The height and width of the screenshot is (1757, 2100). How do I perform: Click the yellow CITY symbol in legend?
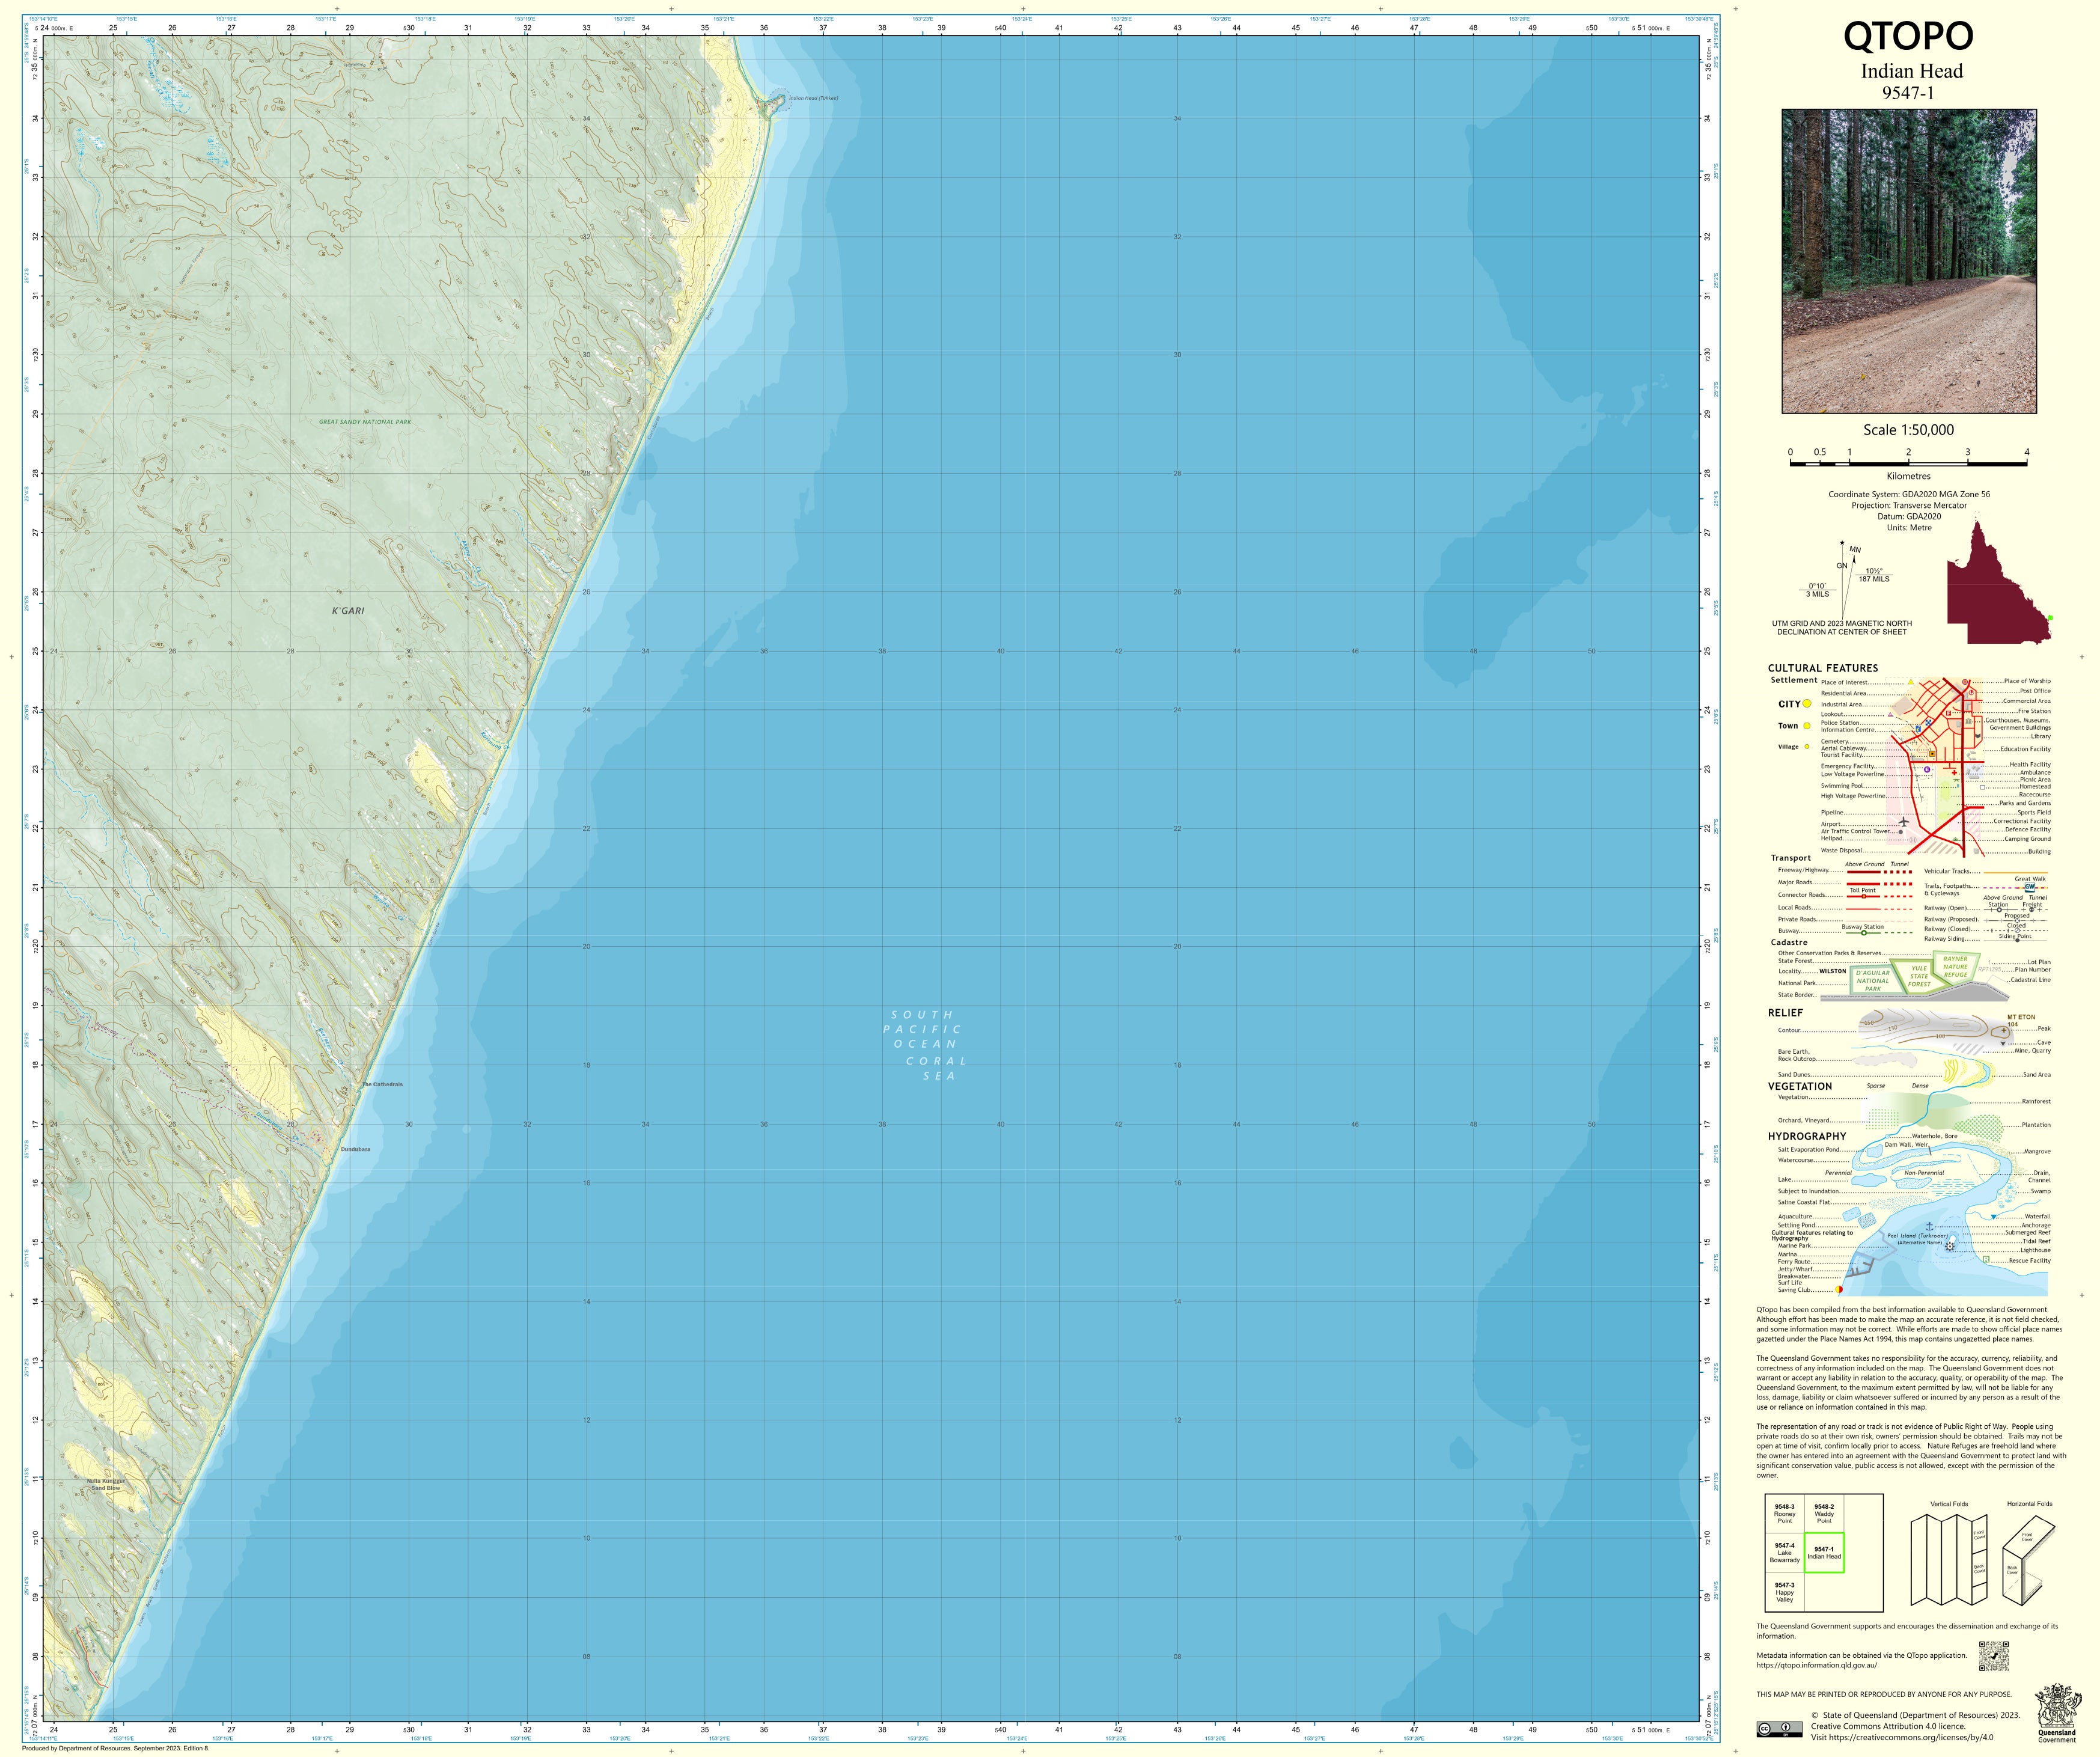coord(1807,704)
